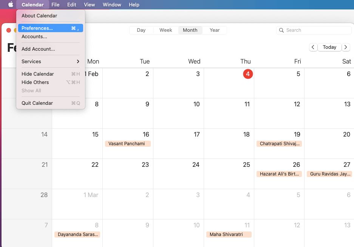Go to previous month with left chevron
This screenshot has width=354, height=247.
(313, 47)
